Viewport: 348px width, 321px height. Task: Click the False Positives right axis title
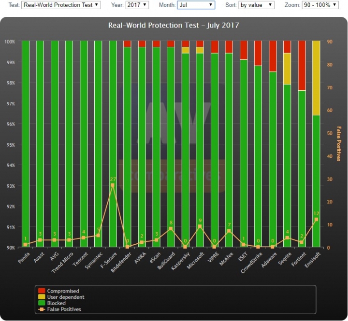pos(339,144)
